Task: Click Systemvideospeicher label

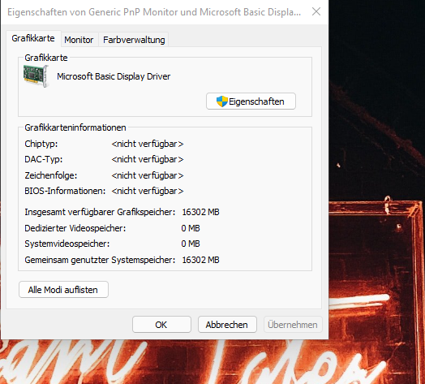Action: point(67,244)
